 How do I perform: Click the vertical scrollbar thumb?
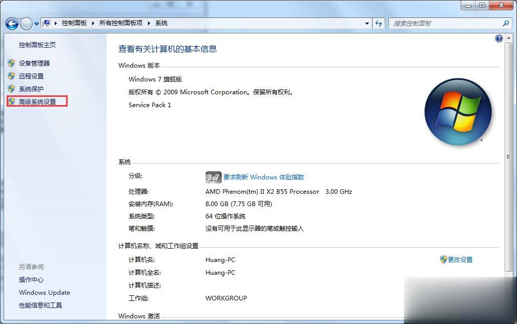pyautogui.click(x=509, y=157)
